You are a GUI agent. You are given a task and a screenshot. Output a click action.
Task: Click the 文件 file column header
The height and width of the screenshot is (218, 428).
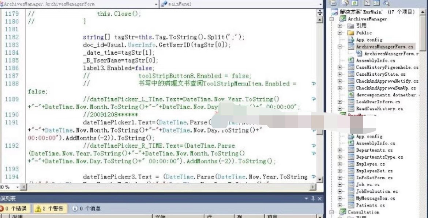(x=178, y=217)
